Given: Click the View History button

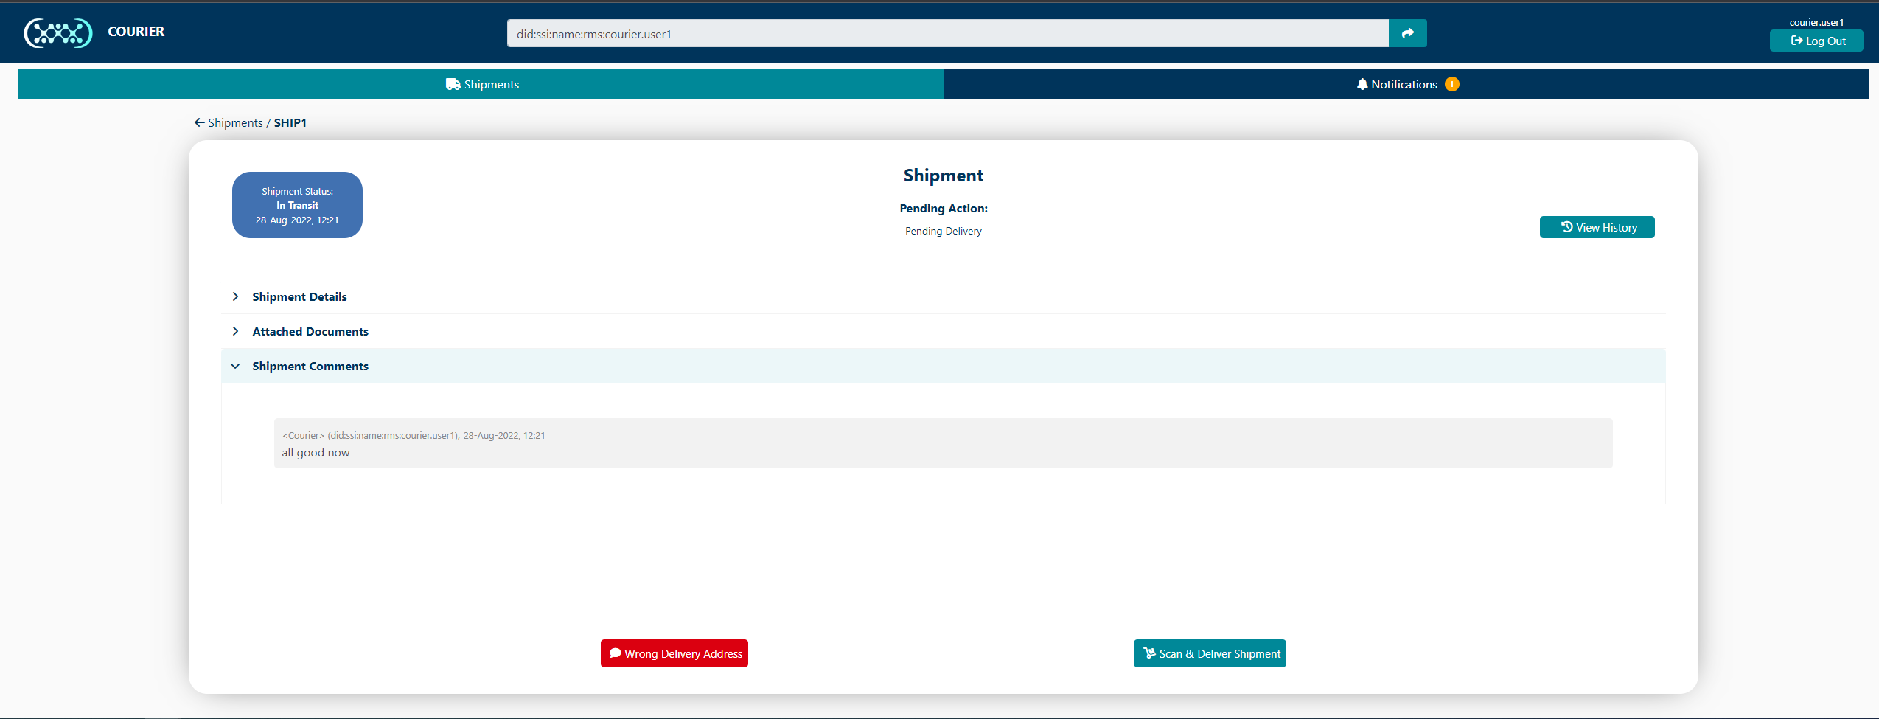Looking at the screenshot, I should click(x=1597, y=227).
